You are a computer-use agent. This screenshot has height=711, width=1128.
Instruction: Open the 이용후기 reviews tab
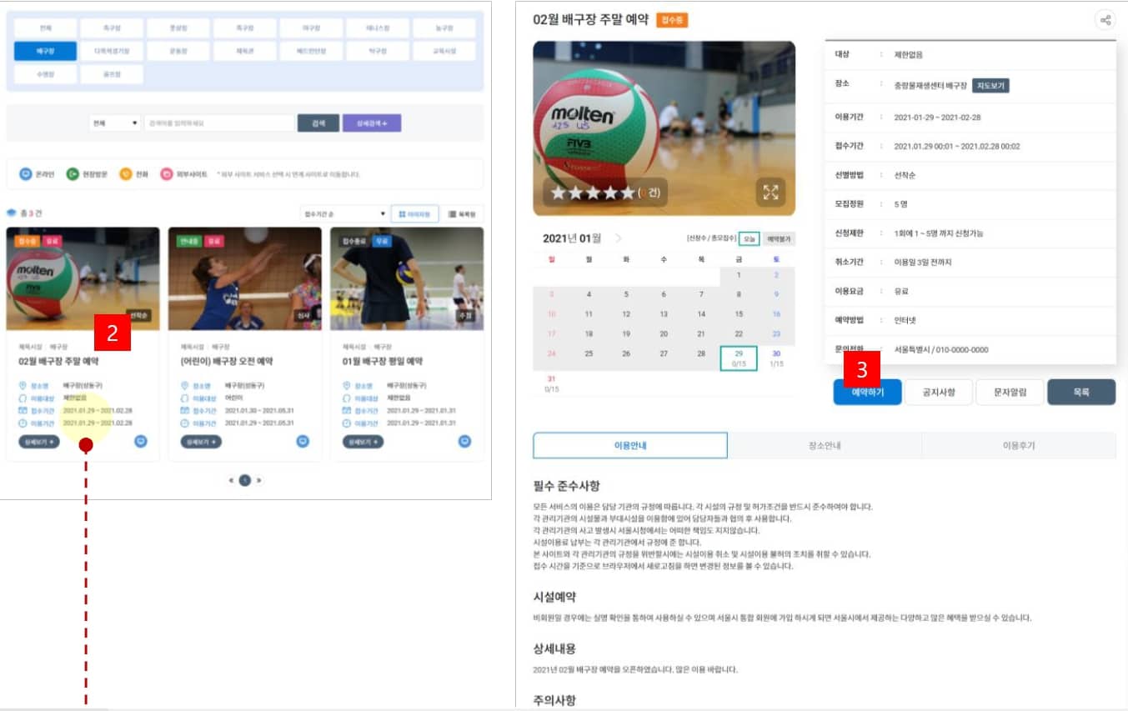pos(1019,445)
